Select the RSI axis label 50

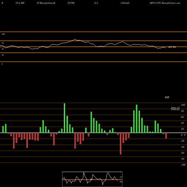tap(3, 49)
